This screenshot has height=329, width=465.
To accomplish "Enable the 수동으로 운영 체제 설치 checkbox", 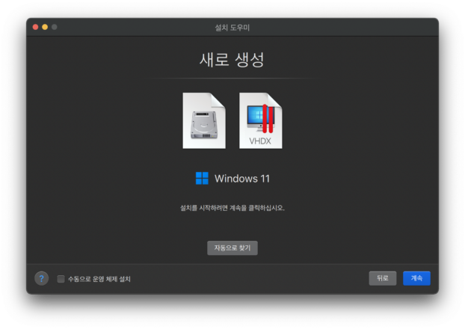I will 61,279.
